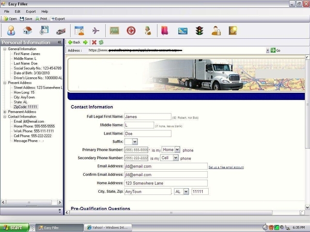
Task: Open the person profile icon in toolbar
Action: click(11, 31)
